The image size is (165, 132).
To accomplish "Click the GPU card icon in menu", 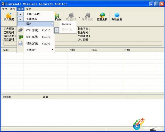I will point(21,37).
